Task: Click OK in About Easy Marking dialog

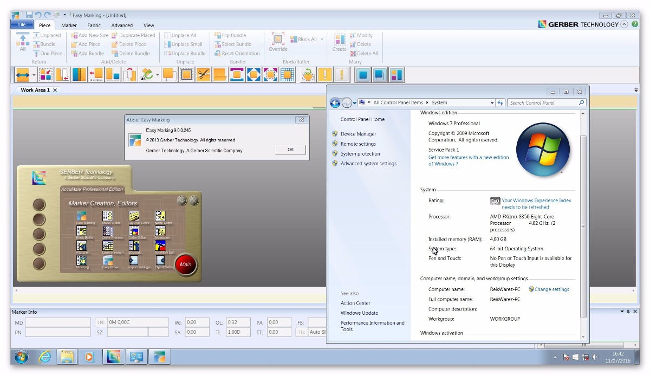Action: click(290, 150)
